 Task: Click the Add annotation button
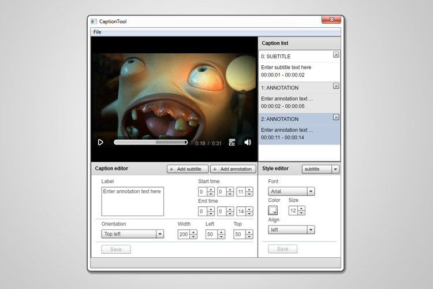coord(233,169)
